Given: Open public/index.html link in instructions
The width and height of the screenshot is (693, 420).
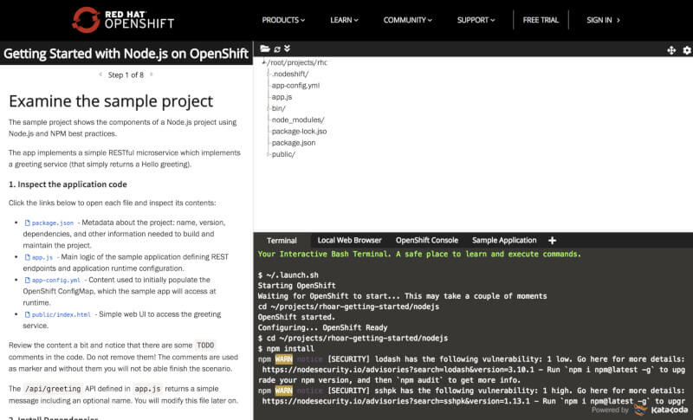Looking at the screenshot, I should coord(61,315).
